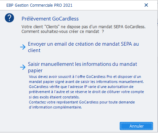The height and width of the screenshot is (133, 158).
Task: Click the line 'si des excès étaient constatés.'
Action: pyautogui.click(x=54, y=97)
